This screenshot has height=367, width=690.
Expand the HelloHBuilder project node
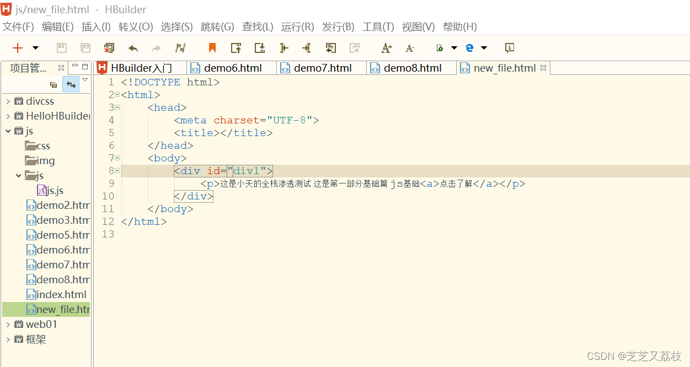pos(8,116)
